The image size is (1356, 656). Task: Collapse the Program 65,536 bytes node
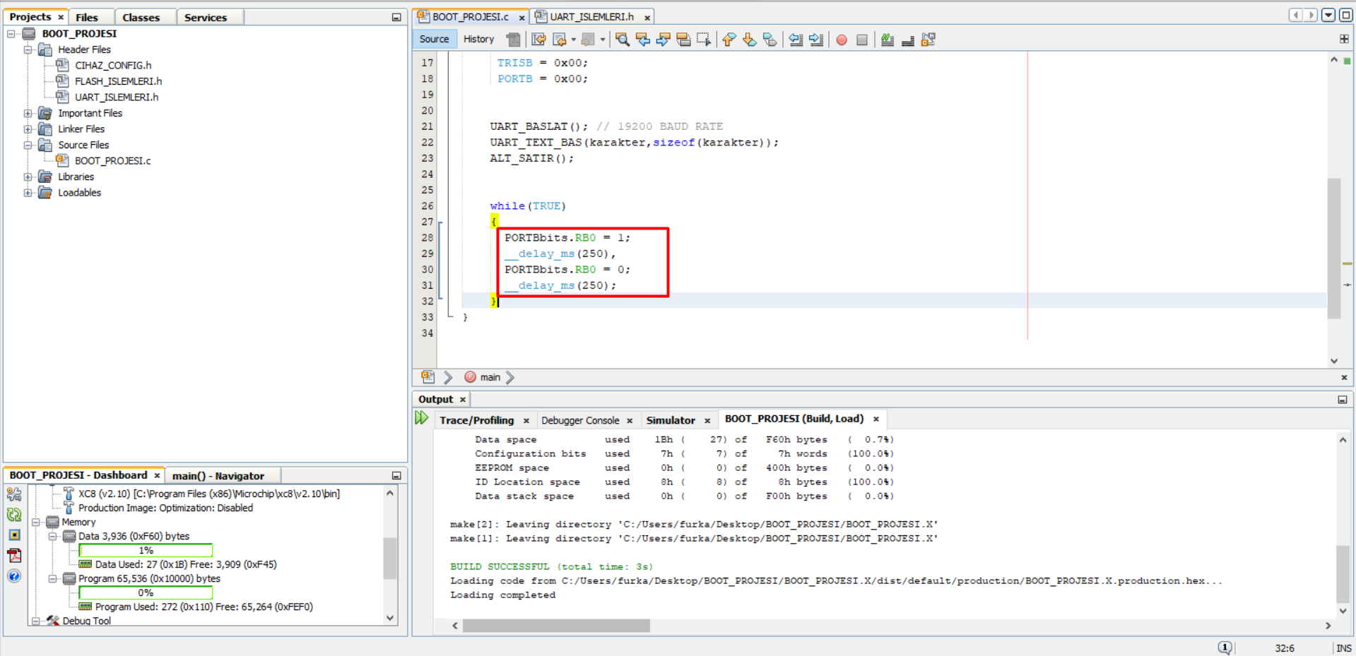[x=53, y=579]
